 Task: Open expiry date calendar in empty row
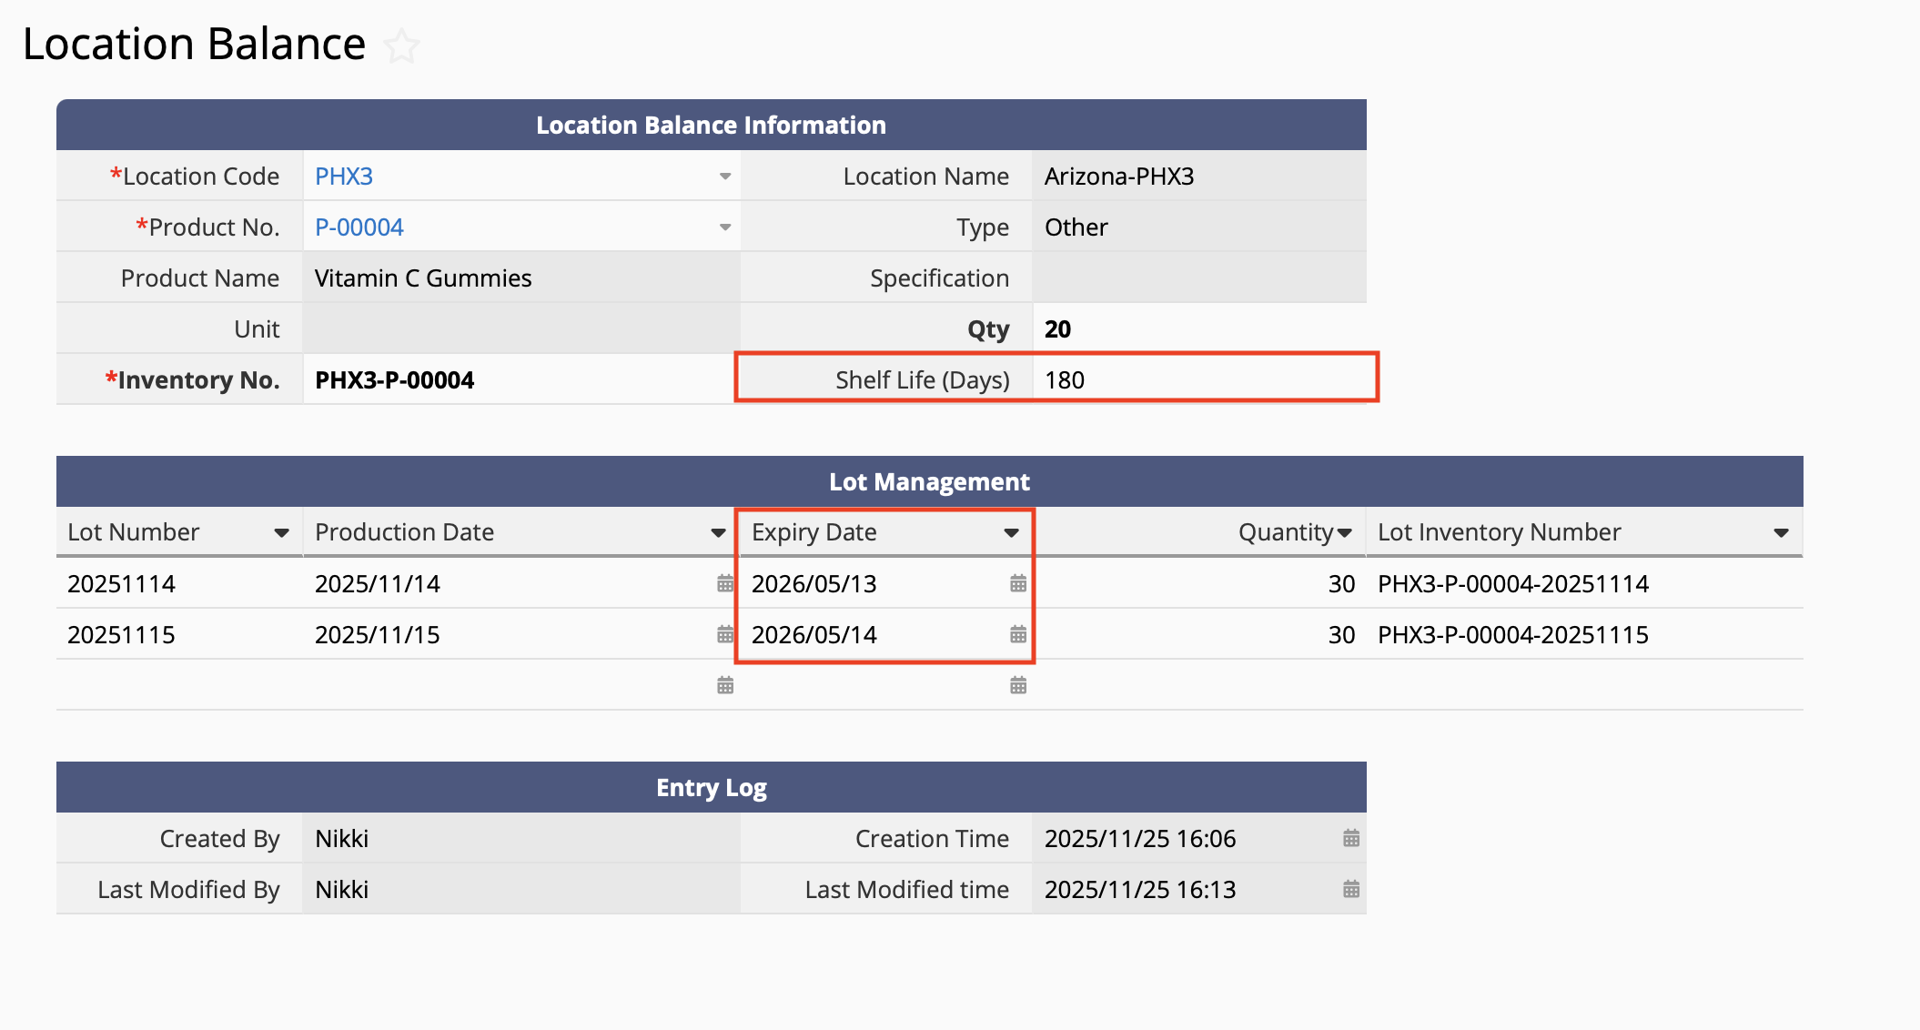coord(1017,685)
